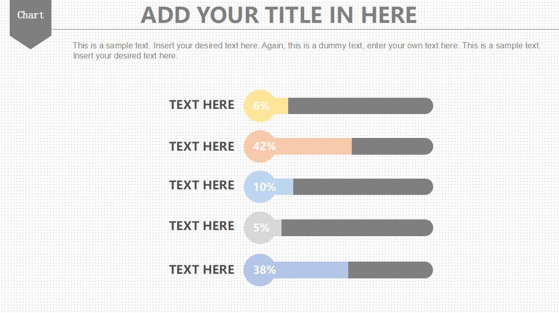The height and width of the screenshot is (313, 559).
Task: Select the gray remainder of the 10% bar
Action: pos(363,187)
